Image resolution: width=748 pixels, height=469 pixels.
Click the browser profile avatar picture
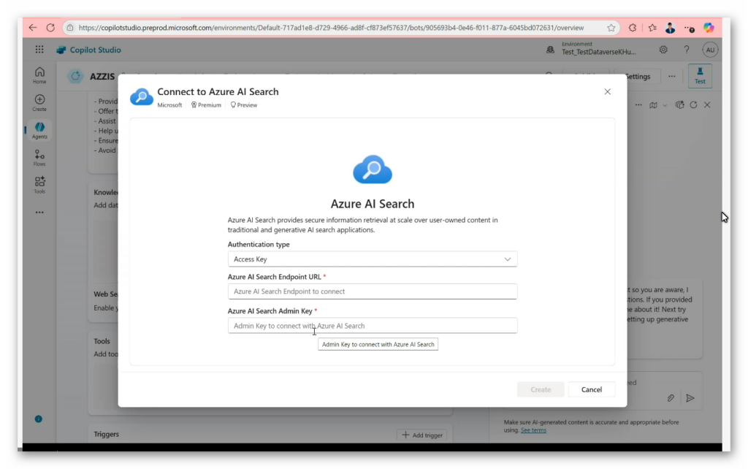click(x=671, y=28)
